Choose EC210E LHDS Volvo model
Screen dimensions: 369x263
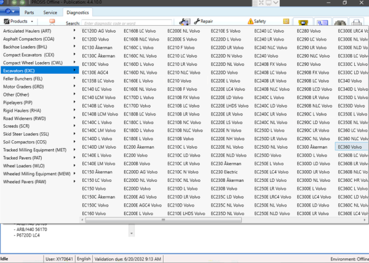click(x=186, y=213)
